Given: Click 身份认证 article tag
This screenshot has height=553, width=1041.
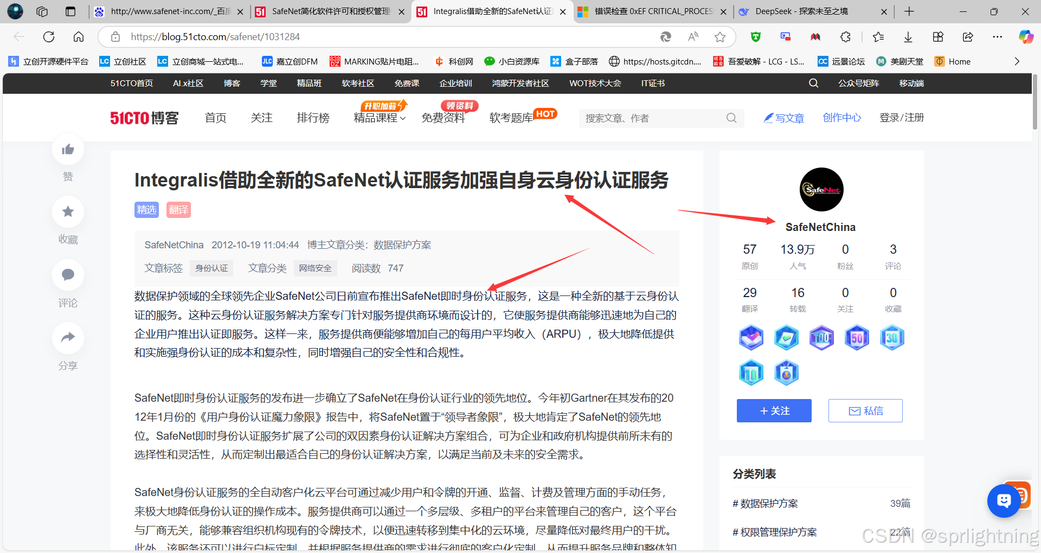Looking at the screenshot, I should pos(211,268).
